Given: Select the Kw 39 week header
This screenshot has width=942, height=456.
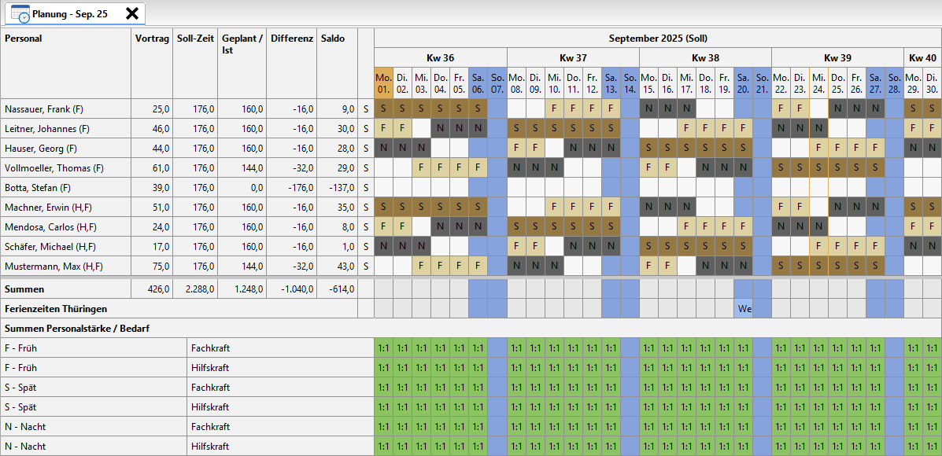Looking at the screenshot, I should [837, 58].
